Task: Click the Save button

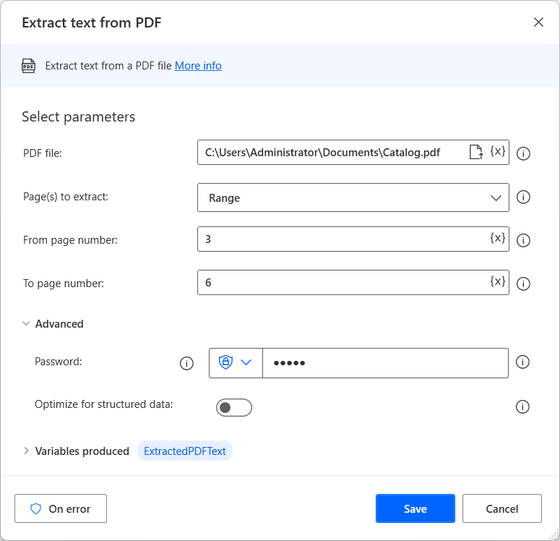Action: [415, 508]
